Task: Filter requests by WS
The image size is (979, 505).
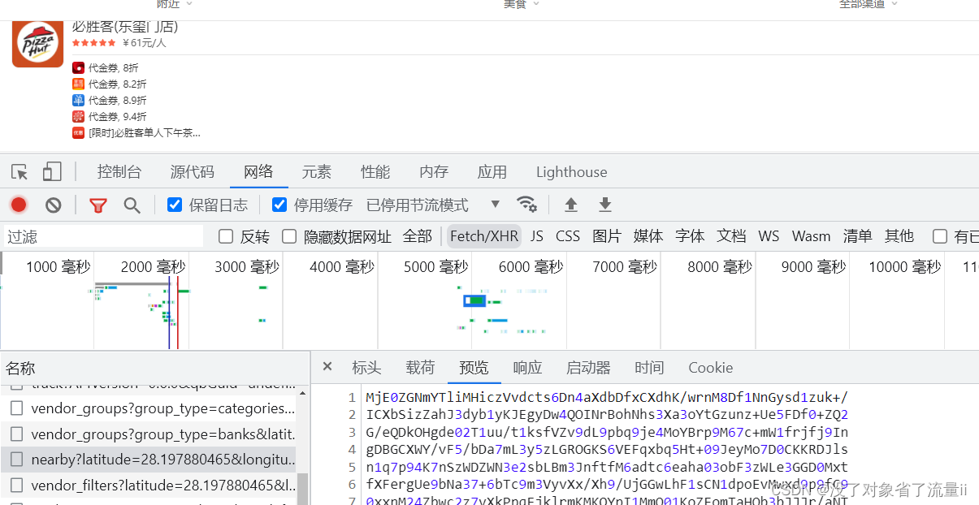Action: coord(769,236)
